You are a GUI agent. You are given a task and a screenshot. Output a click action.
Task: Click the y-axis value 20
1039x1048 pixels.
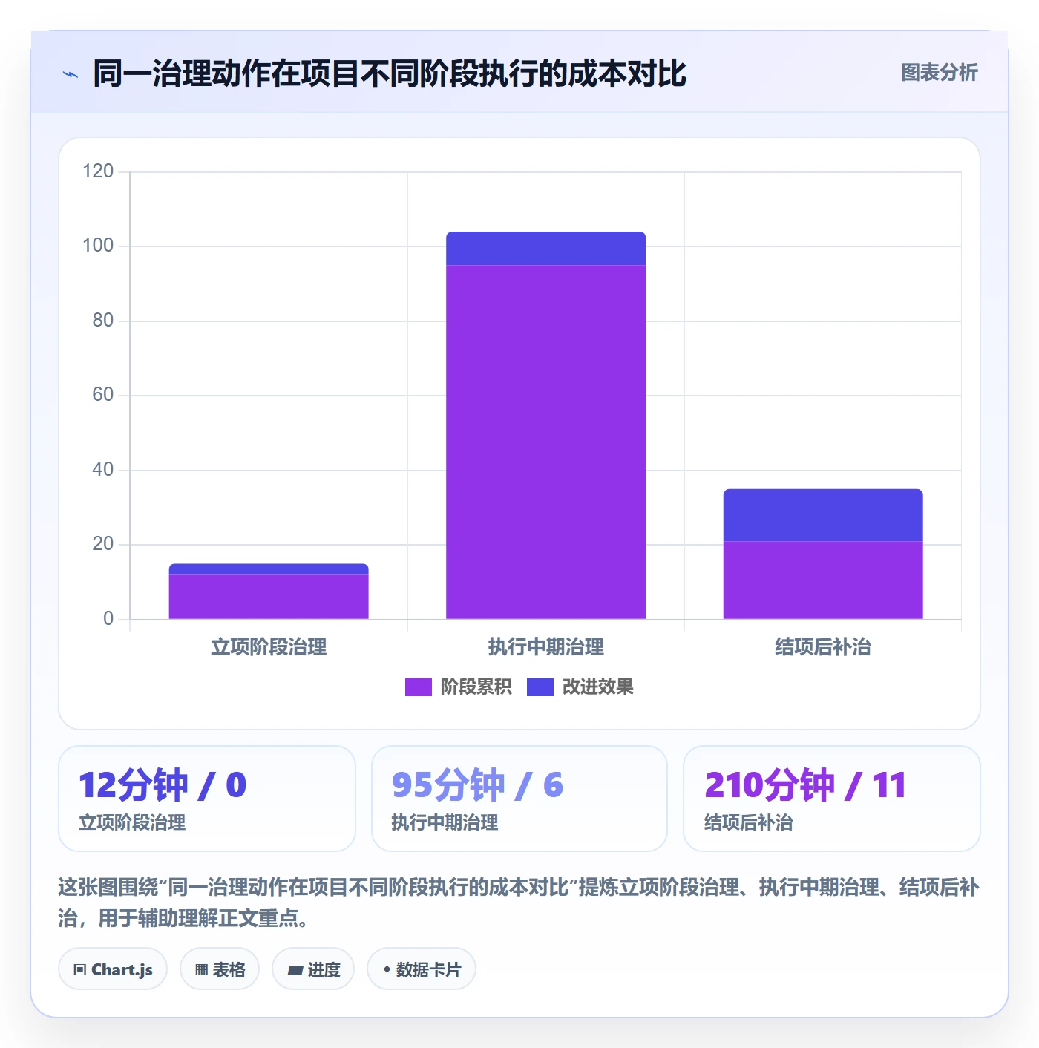102,544
